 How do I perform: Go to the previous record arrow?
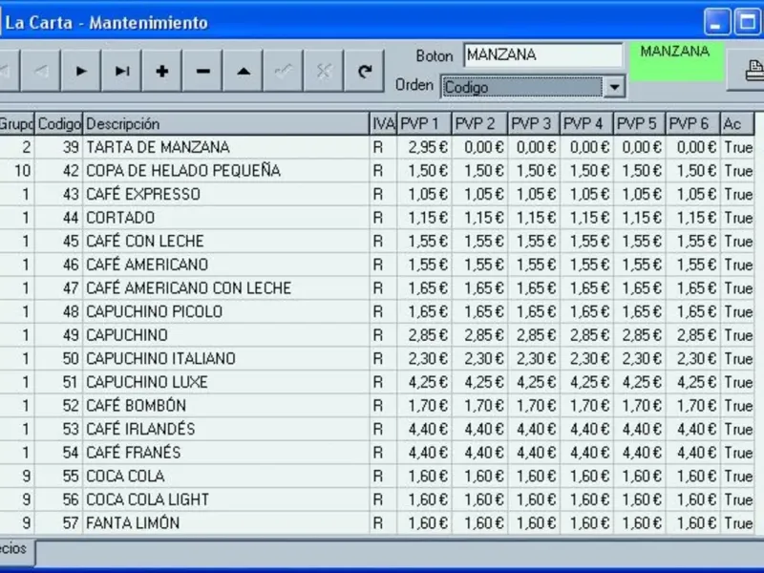pos(41,71)
